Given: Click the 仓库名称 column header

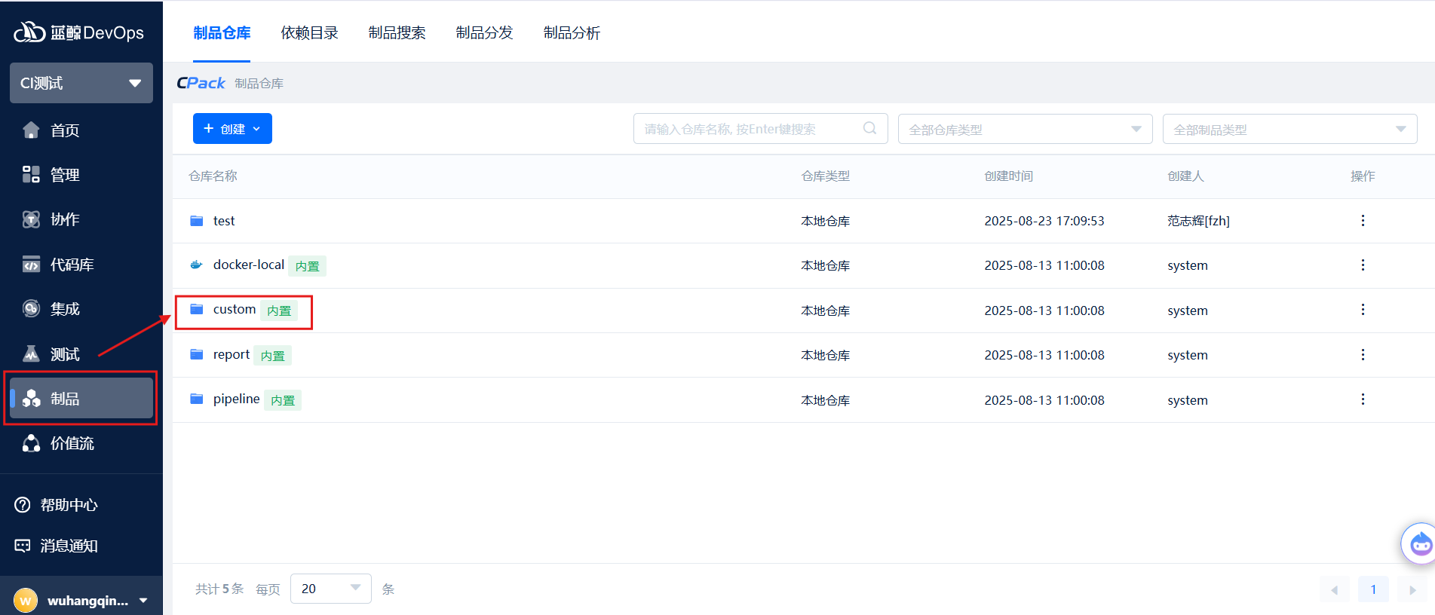Looking at the screenshot, I should coord(213,176).
